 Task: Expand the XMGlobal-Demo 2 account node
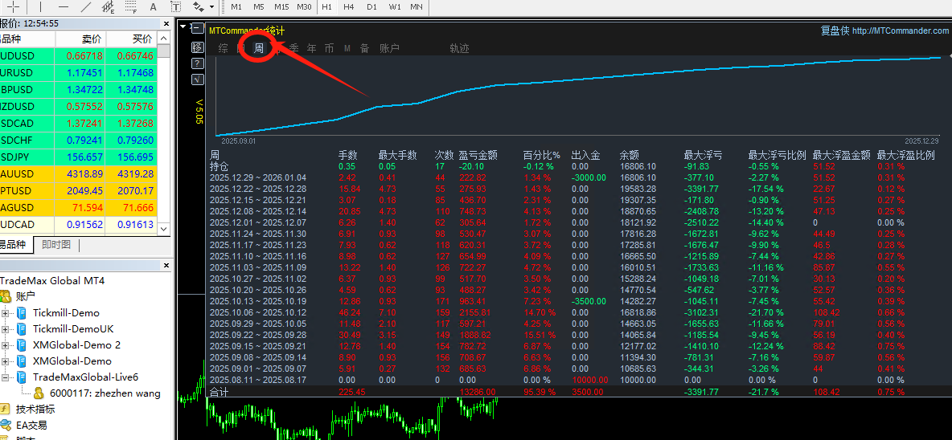click(x=6, y=344)
